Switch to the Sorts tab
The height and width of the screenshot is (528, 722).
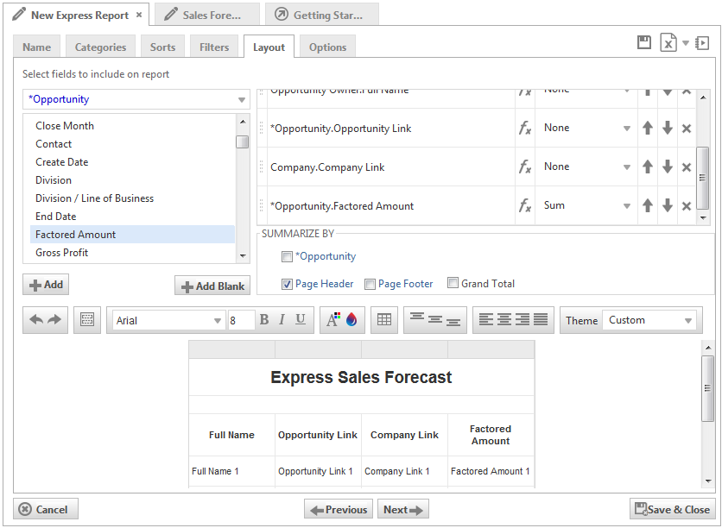(x=162, y=47)
